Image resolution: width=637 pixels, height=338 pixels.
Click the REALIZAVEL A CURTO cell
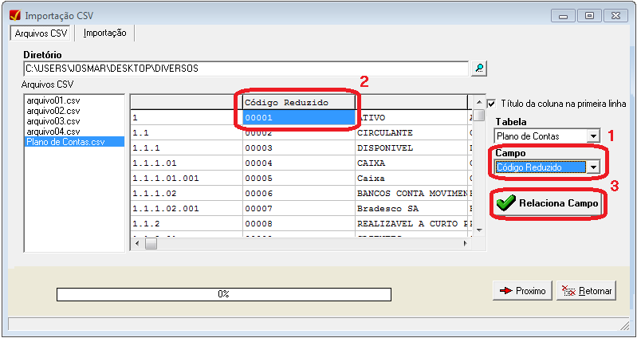click(412, 223)
